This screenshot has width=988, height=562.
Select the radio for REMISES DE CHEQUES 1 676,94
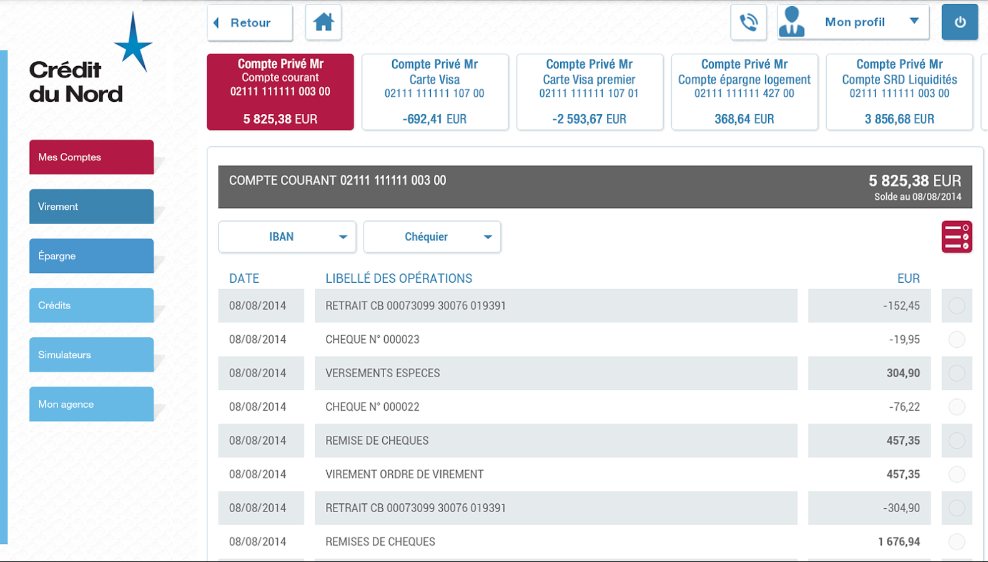957,542
